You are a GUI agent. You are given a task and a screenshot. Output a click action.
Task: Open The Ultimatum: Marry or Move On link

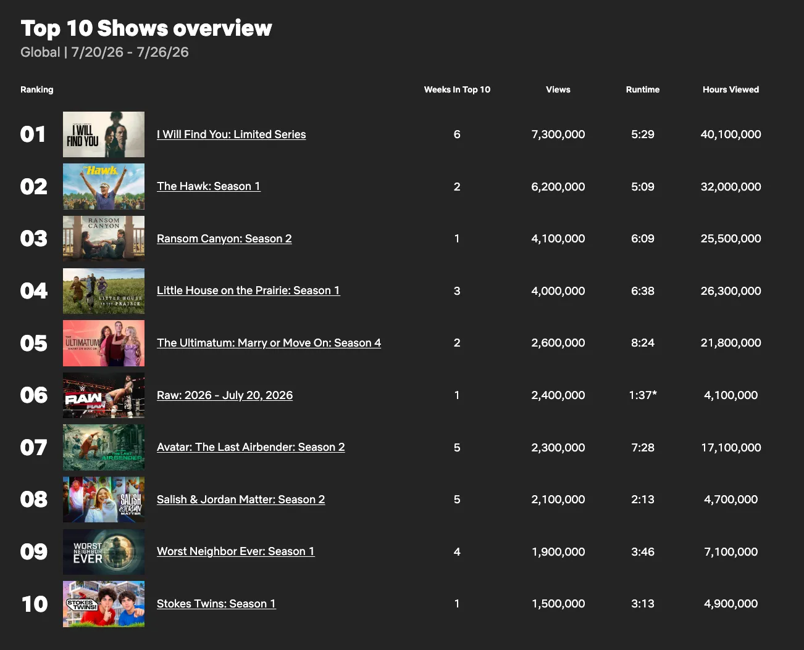click(269, 343)
